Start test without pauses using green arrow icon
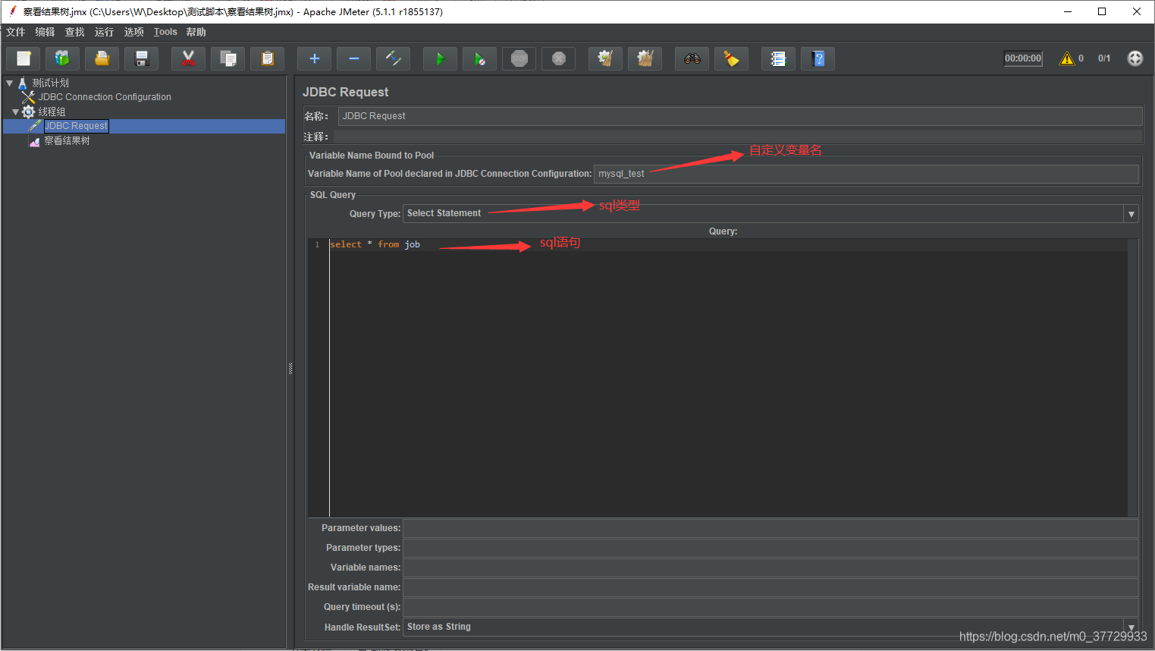The image size is (1155, 651). [x=479, y=58]
